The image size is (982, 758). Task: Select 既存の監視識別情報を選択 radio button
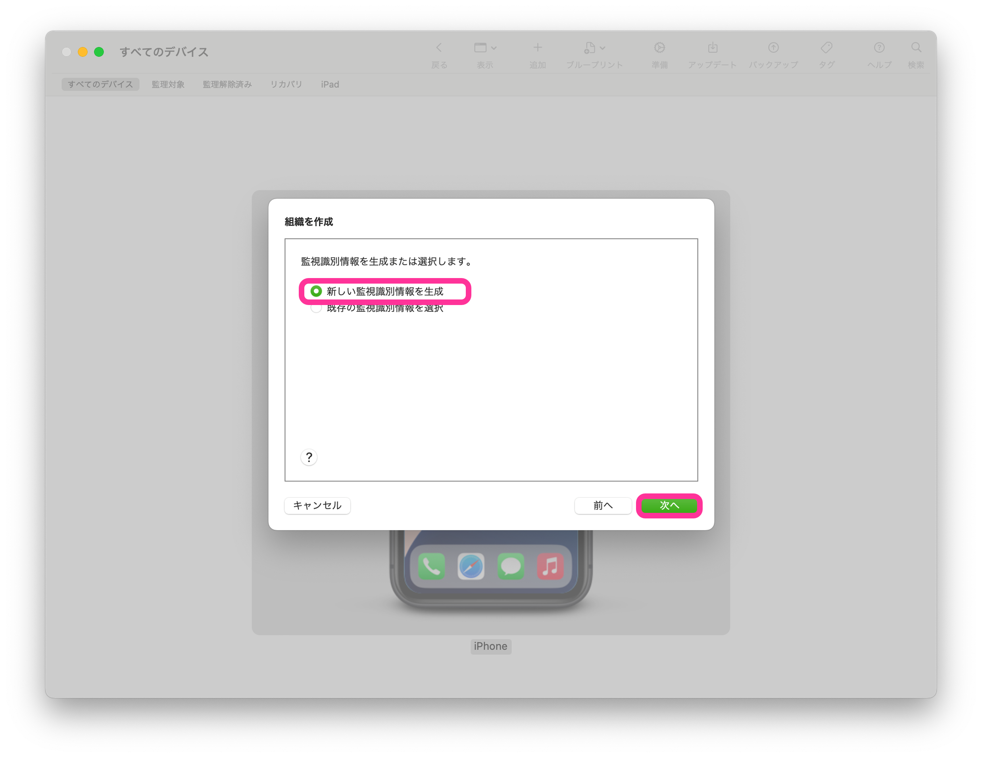point(316,309)
